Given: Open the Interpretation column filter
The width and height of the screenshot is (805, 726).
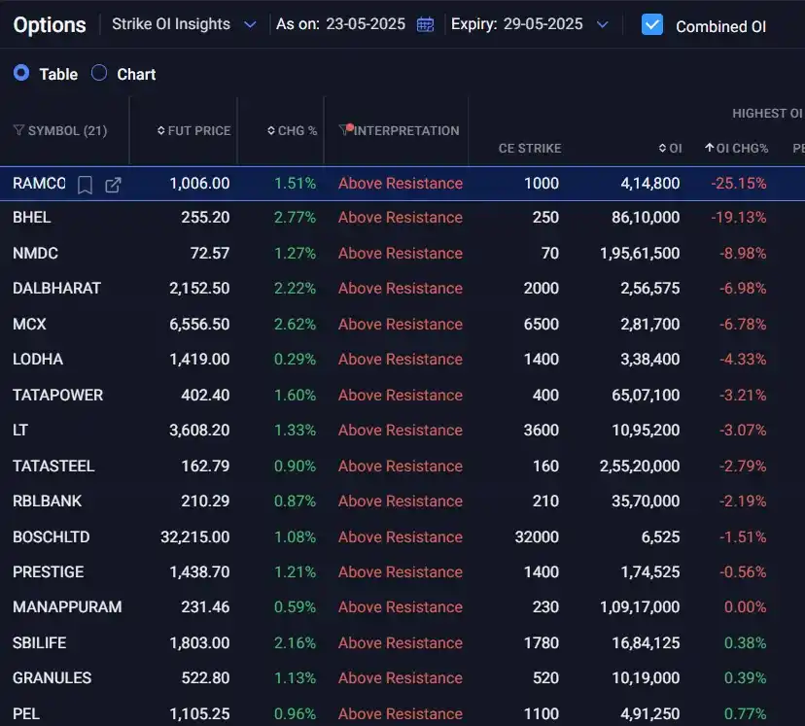Looking at the screenshot, I should (x=345, y=130).
